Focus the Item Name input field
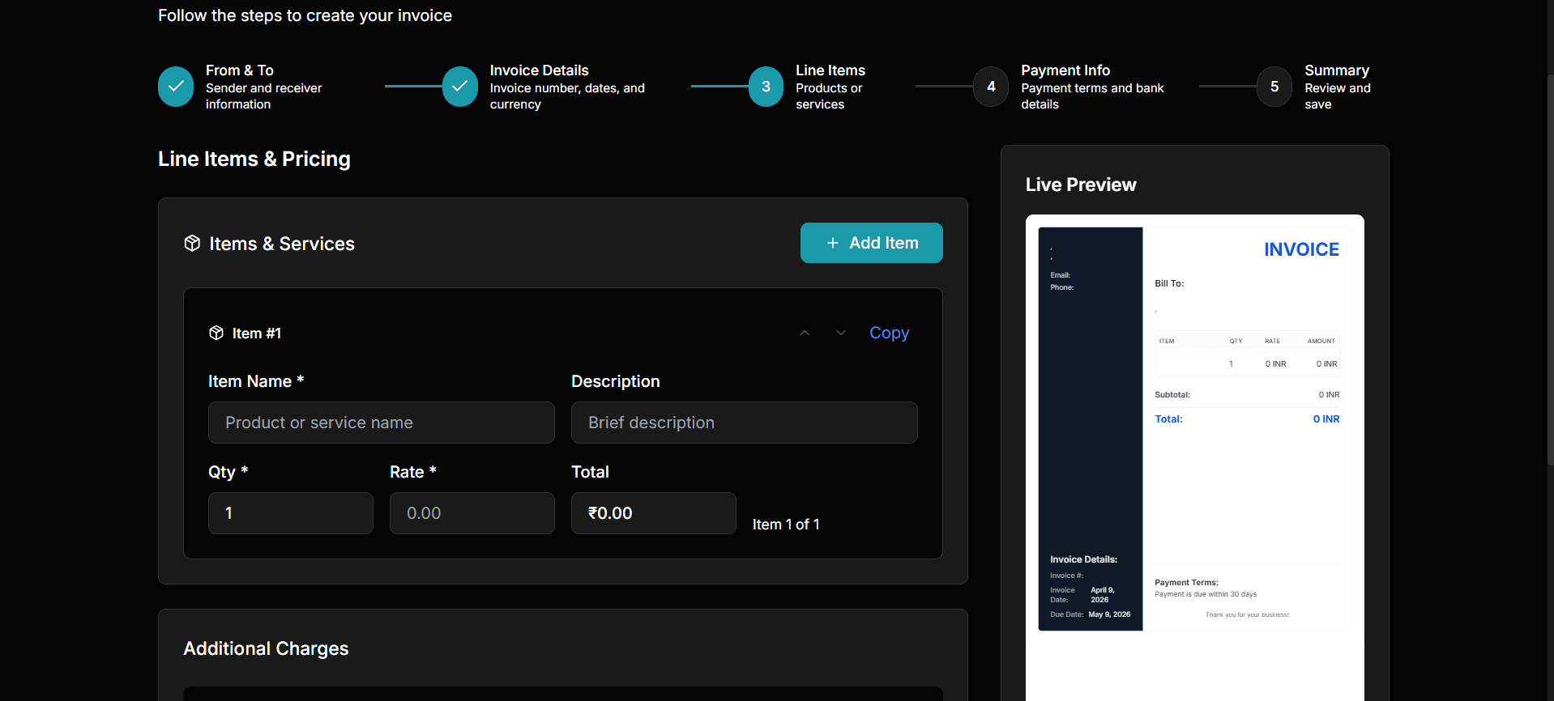This screenshot has width=1554, height=701. coord(381,423)
